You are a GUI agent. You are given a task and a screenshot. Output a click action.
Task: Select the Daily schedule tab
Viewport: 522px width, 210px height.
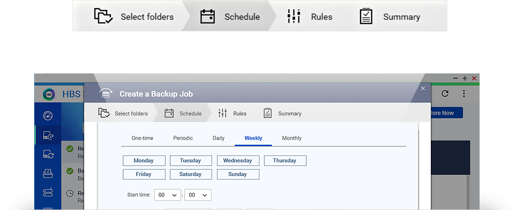click(x=218, y=138)
